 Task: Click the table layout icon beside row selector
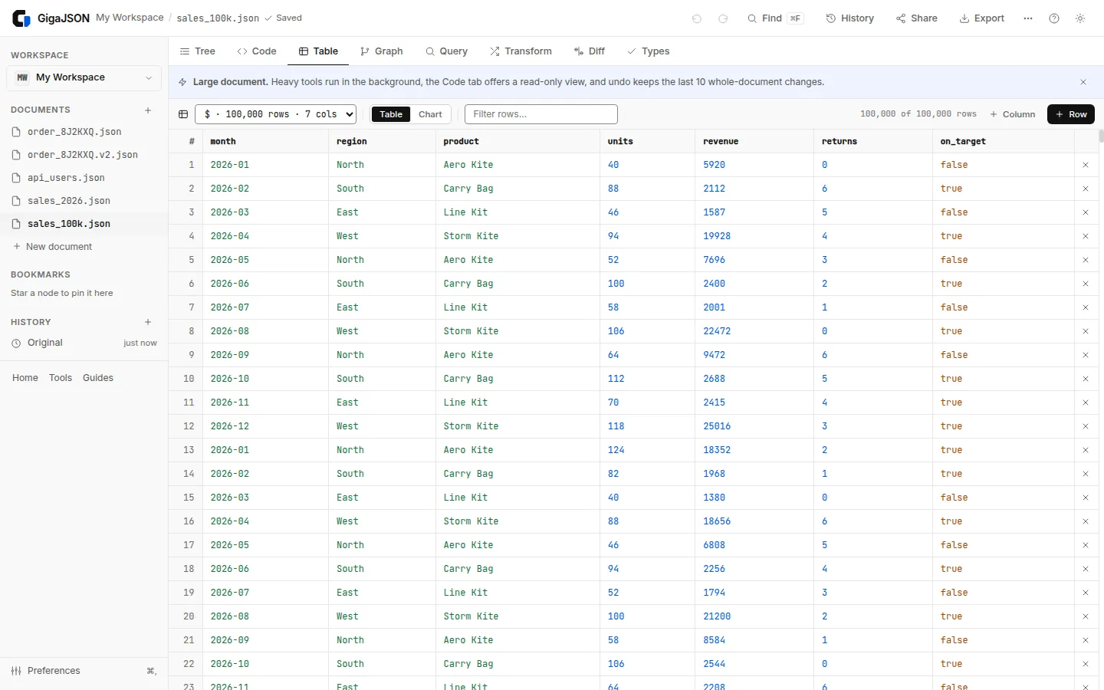coord(183,114)
